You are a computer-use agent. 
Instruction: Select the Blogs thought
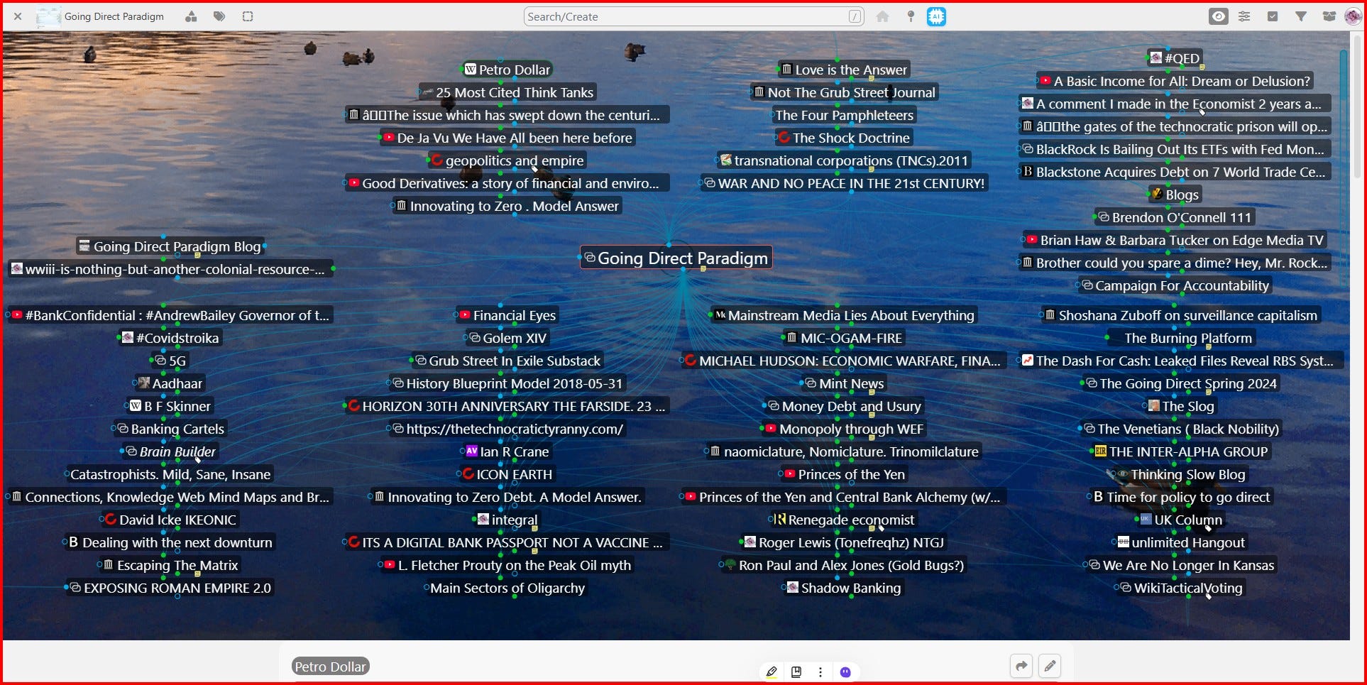click(1175, 194)
